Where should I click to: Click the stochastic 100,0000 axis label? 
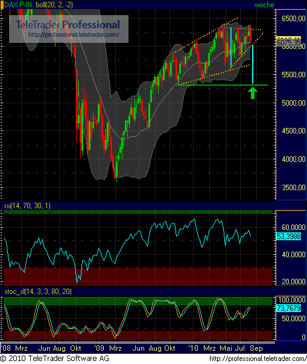point(292,299)
